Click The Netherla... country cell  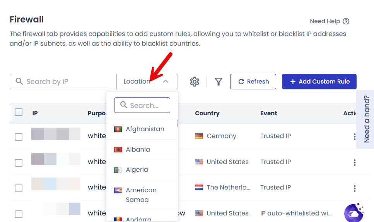(x=223, y=187)
